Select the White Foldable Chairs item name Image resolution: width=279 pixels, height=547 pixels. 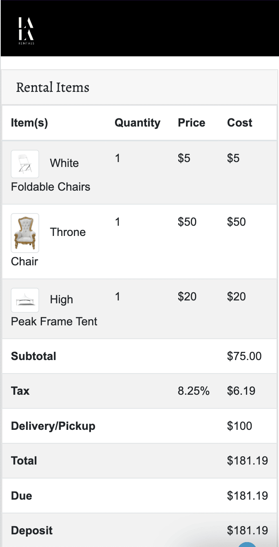tap(51, 175)
